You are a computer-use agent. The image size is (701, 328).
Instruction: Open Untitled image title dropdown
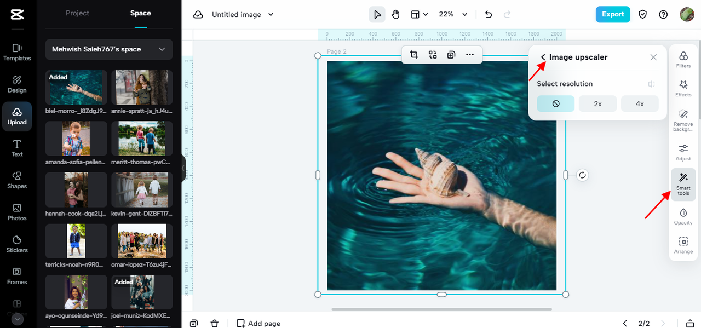[x=243, y=15]
